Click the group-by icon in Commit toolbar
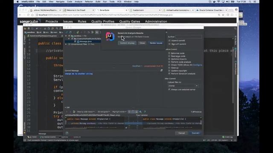273x153 pixels. click(97, 32)
